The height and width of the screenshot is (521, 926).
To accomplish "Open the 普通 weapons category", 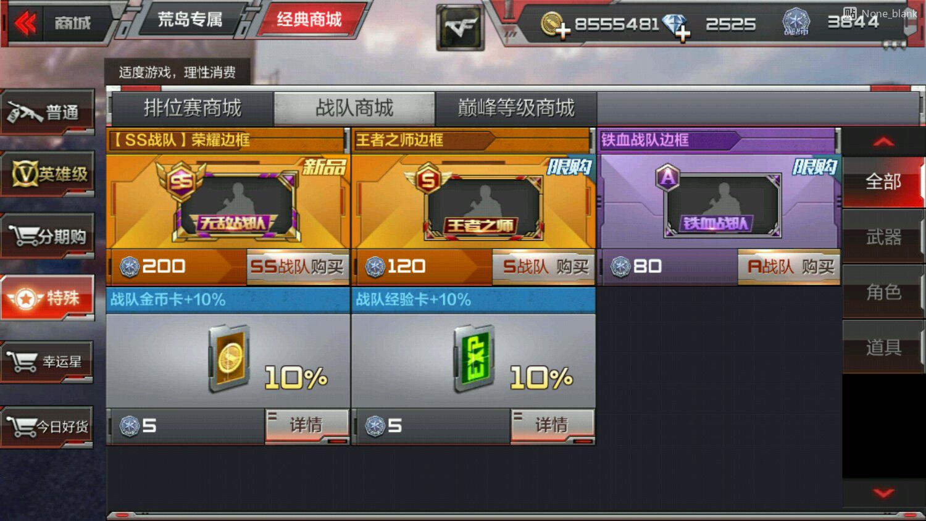I will [x=48, y=112].
